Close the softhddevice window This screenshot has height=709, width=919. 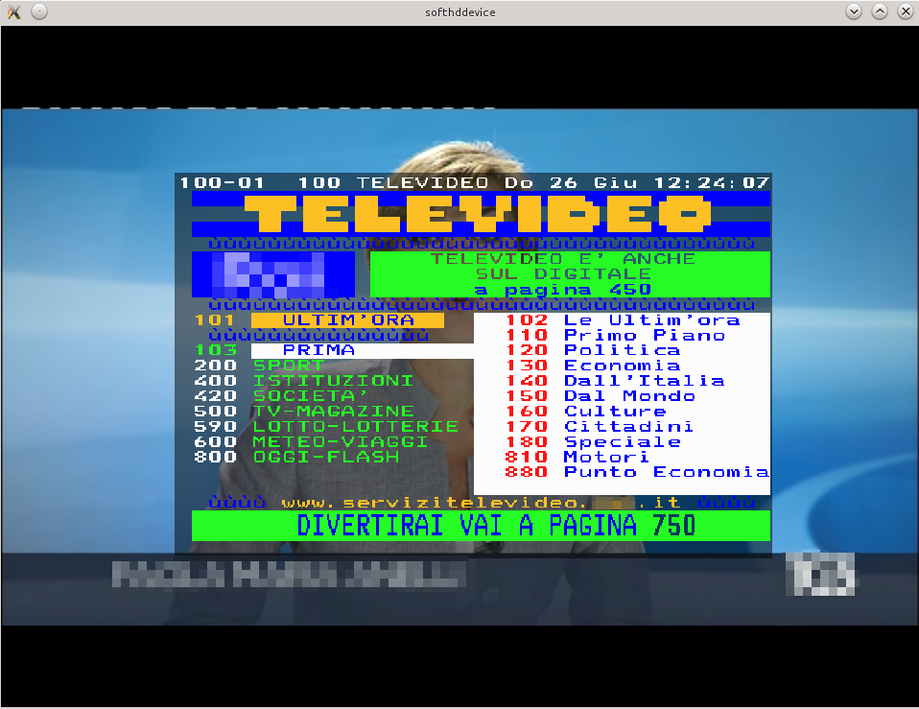[905, 12]
